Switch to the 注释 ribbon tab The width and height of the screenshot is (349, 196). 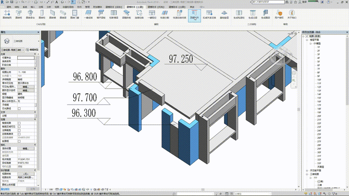click(x=41, y=7)
